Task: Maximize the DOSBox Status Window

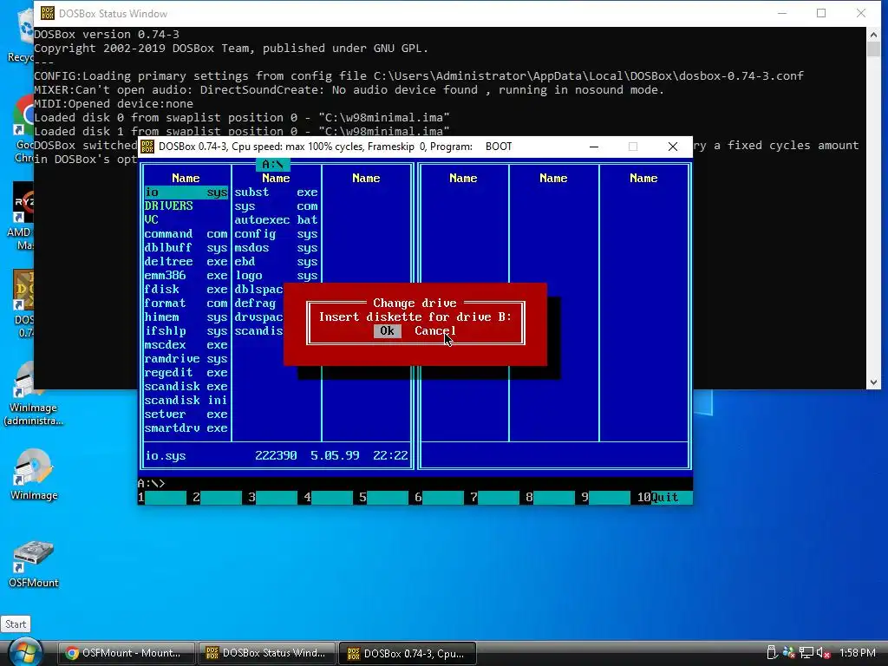Action: click(821, 13)
